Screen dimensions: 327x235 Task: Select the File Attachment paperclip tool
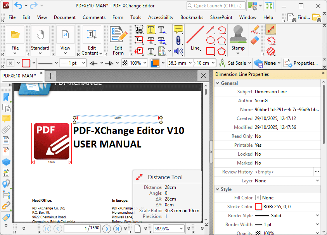point(178,40)
